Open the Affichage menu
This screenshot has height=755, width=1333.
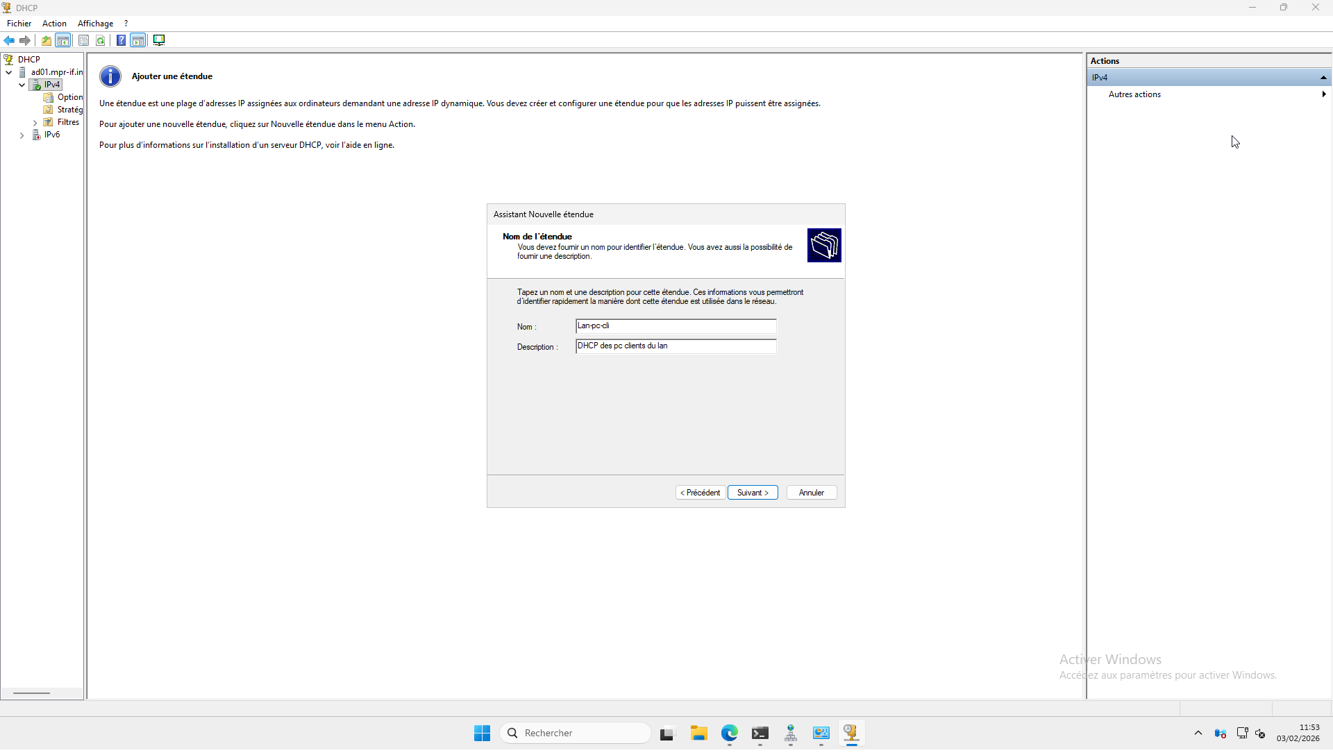point(95,24)
